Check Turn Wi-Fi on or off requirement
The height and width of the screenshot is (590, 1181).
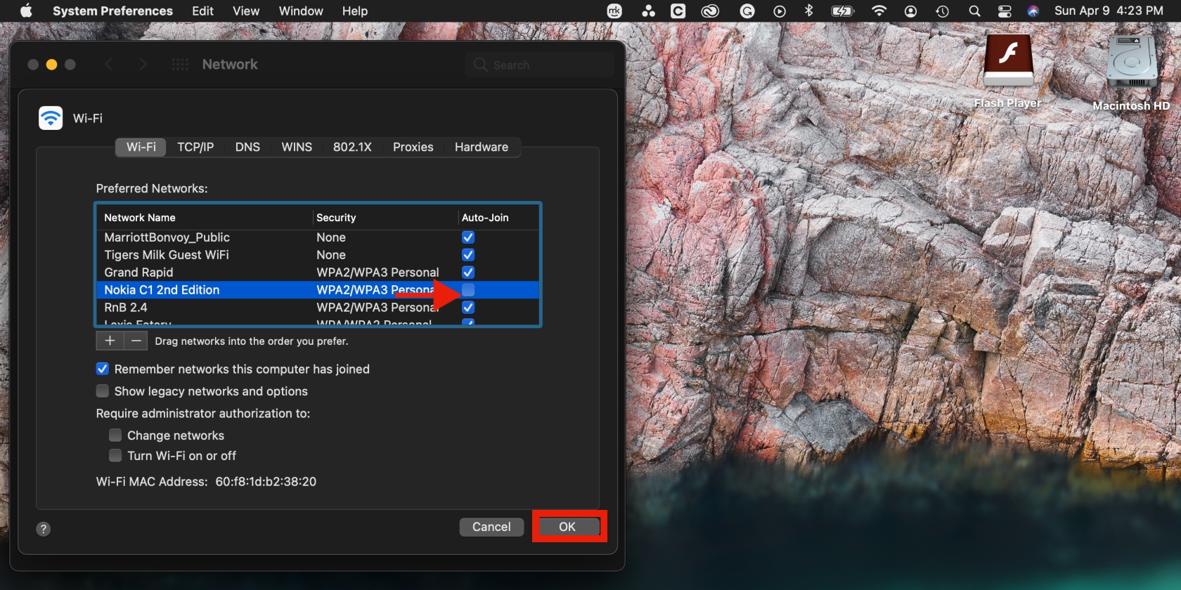(115, 456)
